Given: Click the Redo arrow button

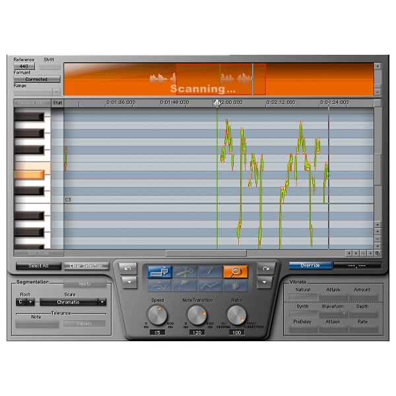Looking at the screenshot, I should pyautogui.click(x=265, y=269).
